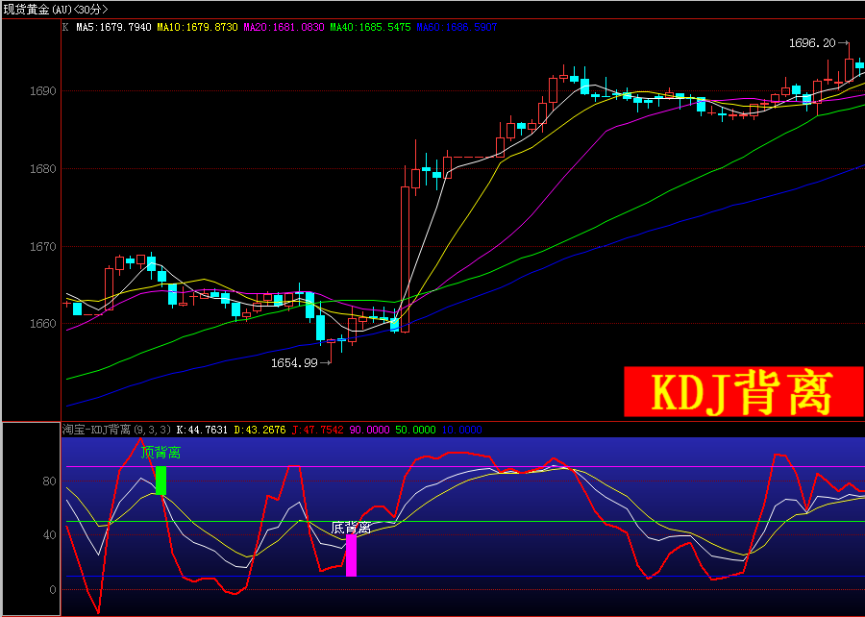The image size is (865, 617).
Task: Click the 1660 price axis label
Action: pyautogui.click(x=43, y=324)
